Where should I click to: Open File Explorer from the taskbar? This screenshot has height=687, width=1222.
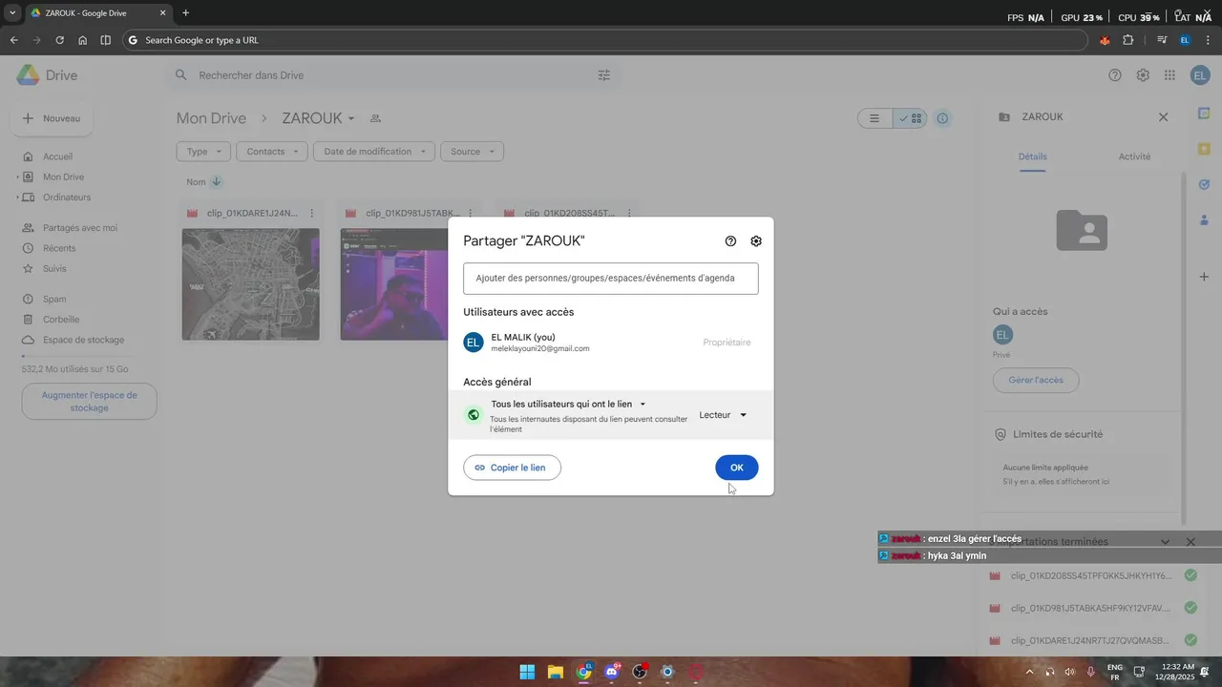point(556,672)
